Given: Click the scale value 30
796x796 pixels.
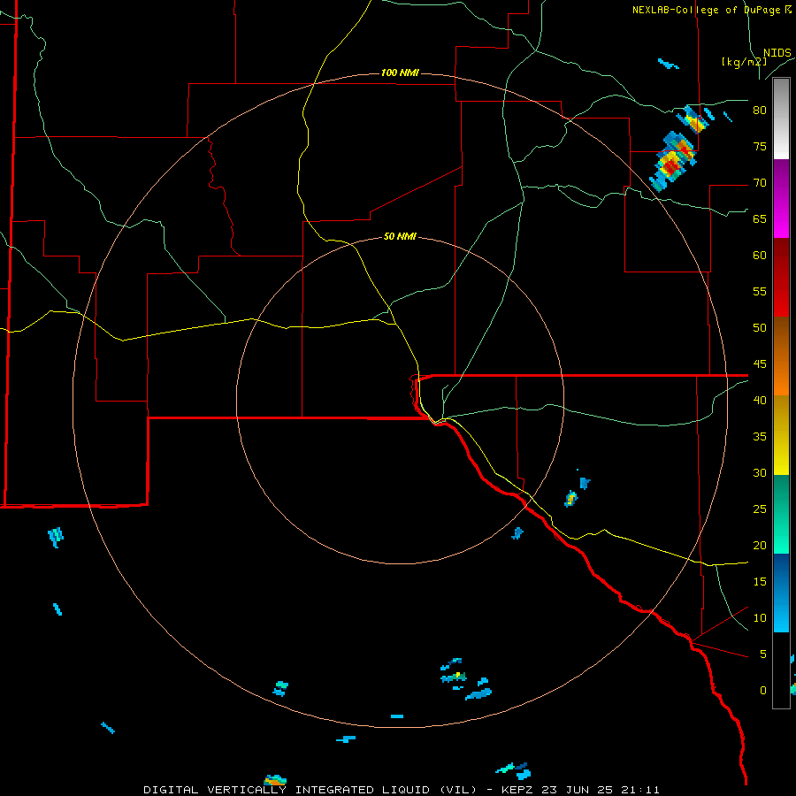Looking at the screenshot, I should point(760,472).
